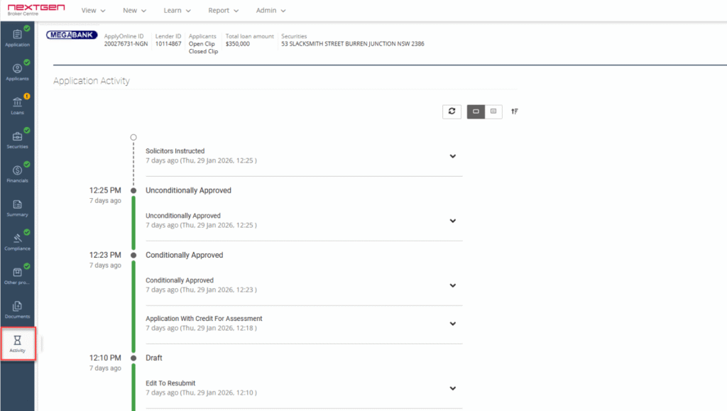Image resolution: width=727 pixels, height=411 pixels.
Task: Open the Documents section from the sidebar
Action: pos(17,307)
